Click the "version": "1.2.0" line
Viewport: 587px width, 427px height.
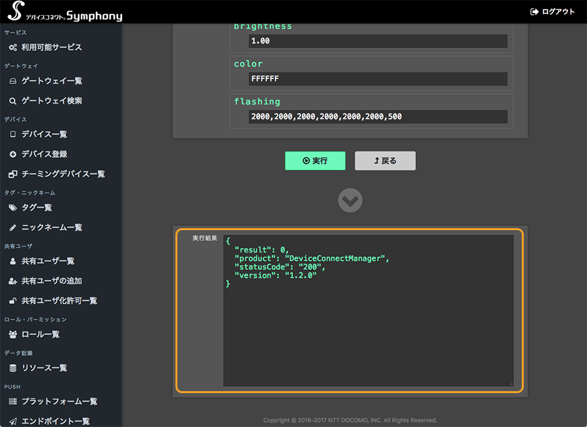pos(275,276)
